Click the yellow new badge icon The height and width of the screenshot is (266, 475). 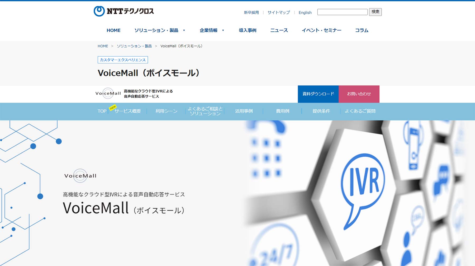click(x=113, y=107)
